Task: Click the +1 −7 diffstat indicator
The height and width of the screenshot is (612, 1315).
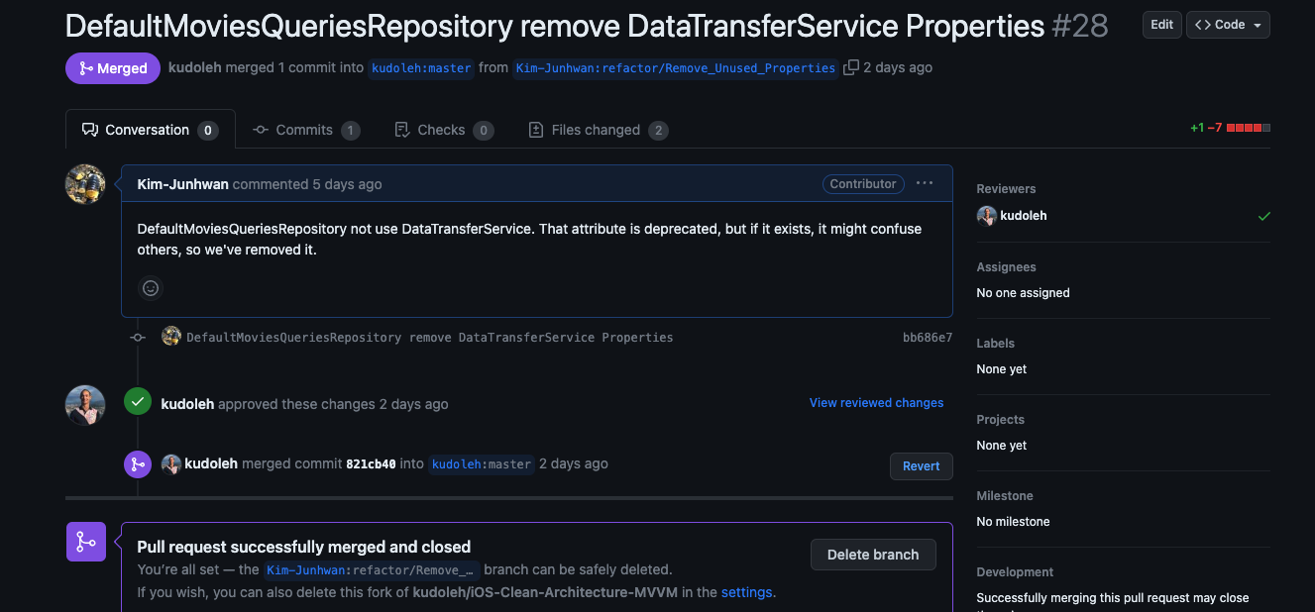Action: point(1230,129)
